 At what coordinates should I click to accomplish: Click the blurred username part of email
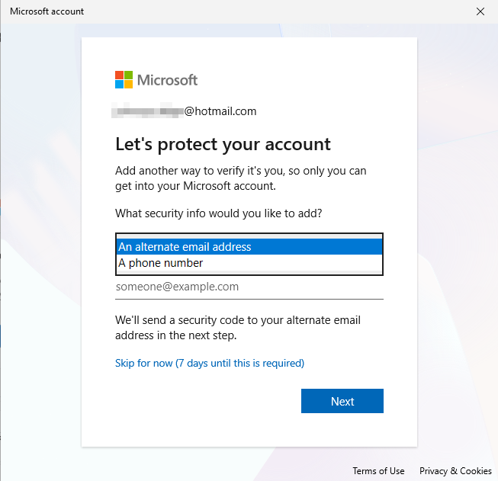click(149, 111)
